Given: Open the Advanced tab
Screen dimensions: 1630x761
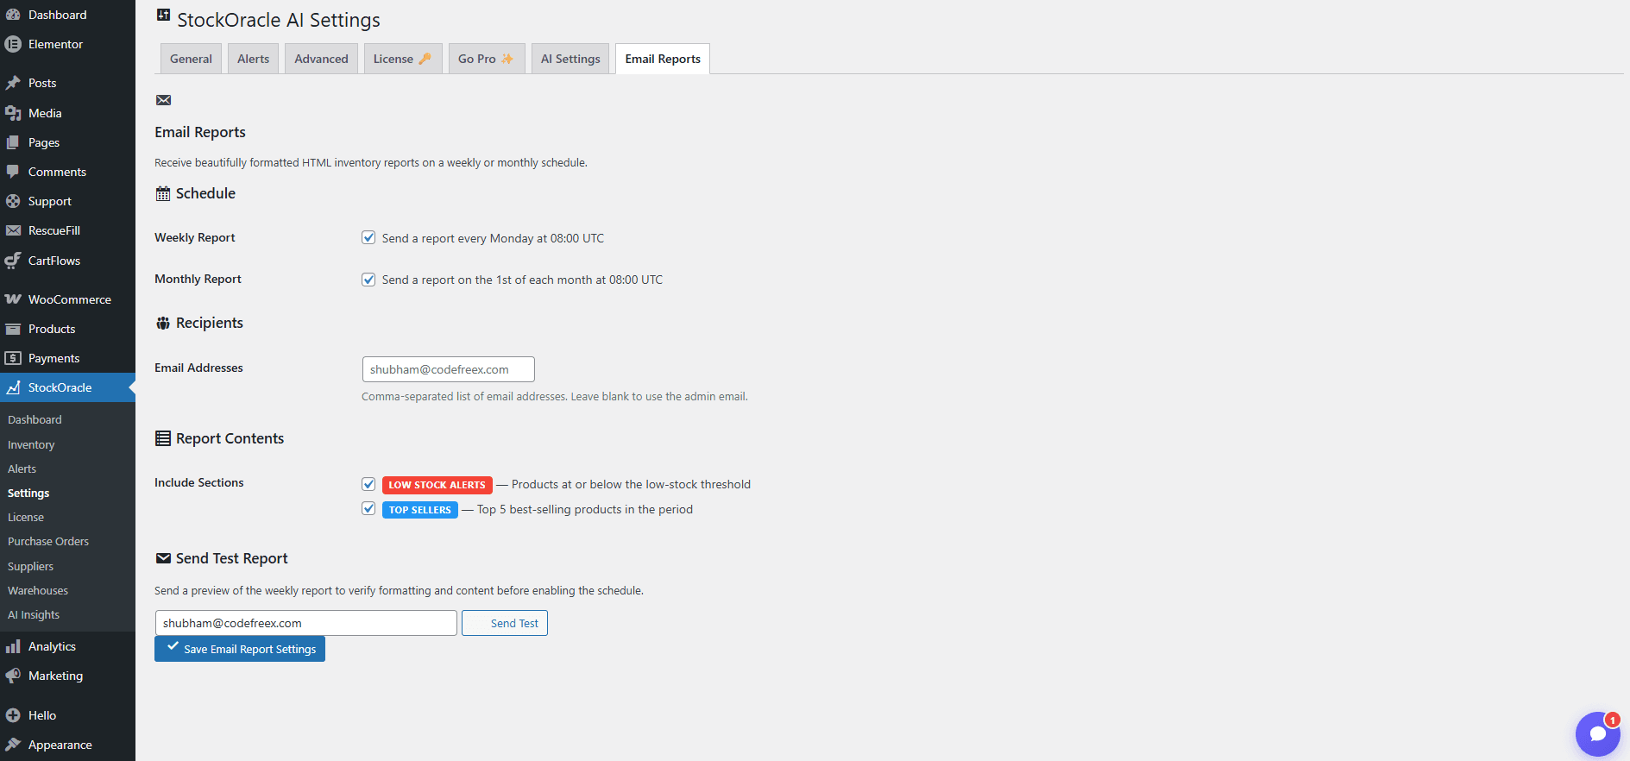Looking at the screenshot, I should [321, 59].
